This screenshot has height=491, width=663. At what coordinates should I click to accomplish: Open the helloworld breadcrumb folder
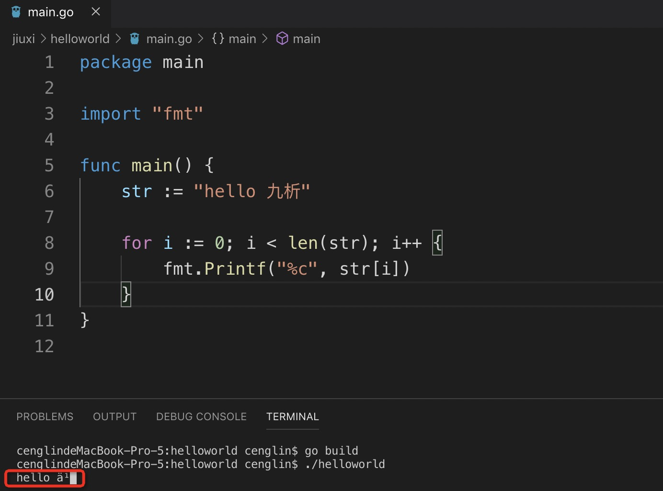80,39
